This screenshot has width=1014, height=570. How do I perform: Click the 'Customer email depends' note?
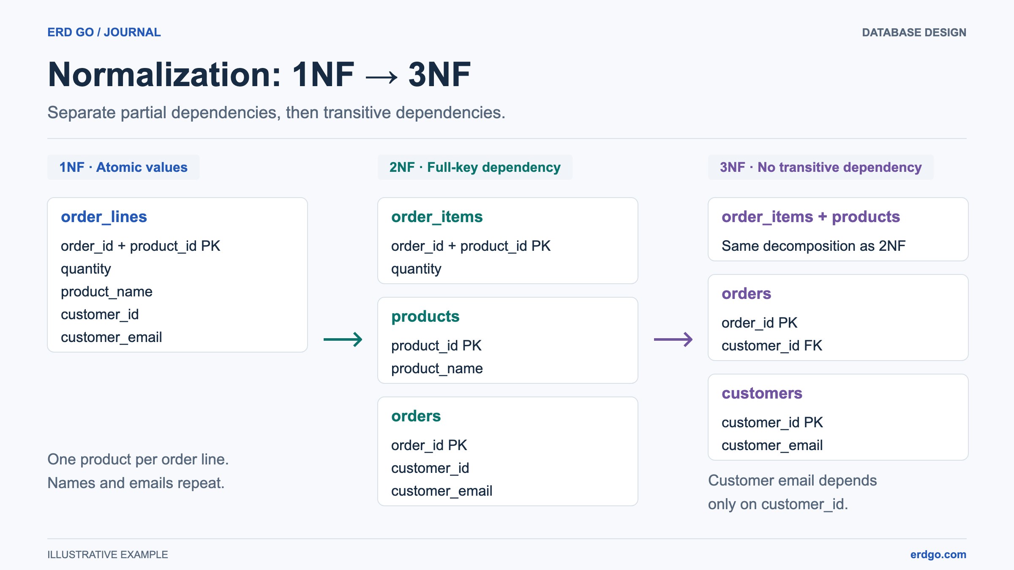pos(792,480)
